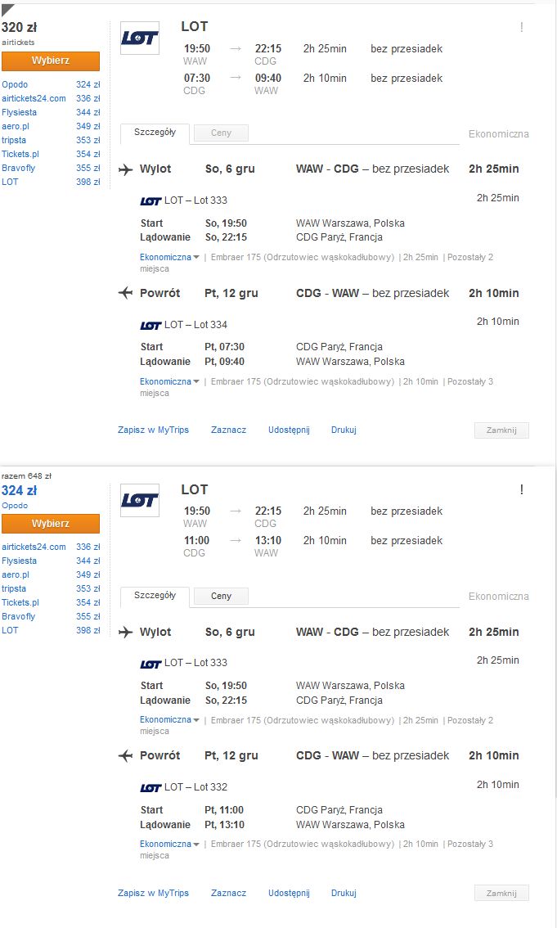Image resolution: width=557 pixels, height=928 pixels.
Task: Click small LOT logo next to Lot 332
Action: point(150,788)
